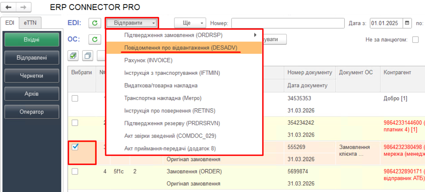Click the green refresh icon beside EDI
The height and width of the screenshot is (192, 425).
[95, 23]
